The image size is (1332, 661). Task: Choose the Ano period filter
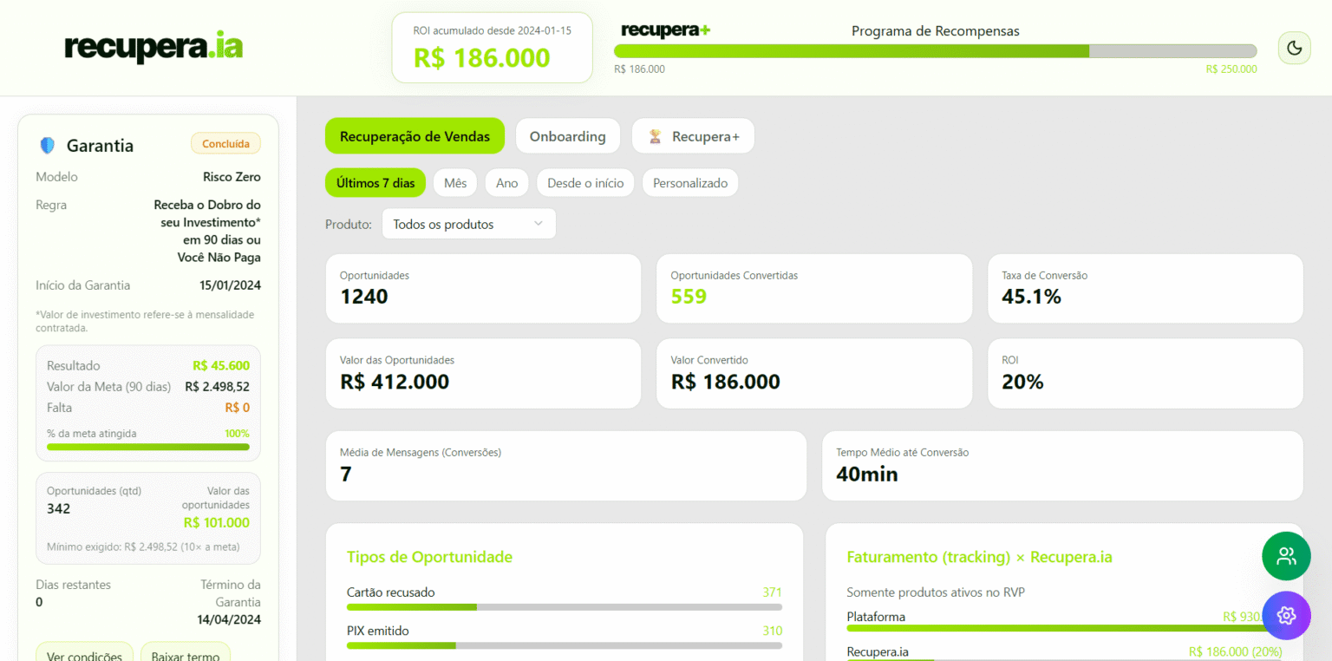tap(507, 183)
